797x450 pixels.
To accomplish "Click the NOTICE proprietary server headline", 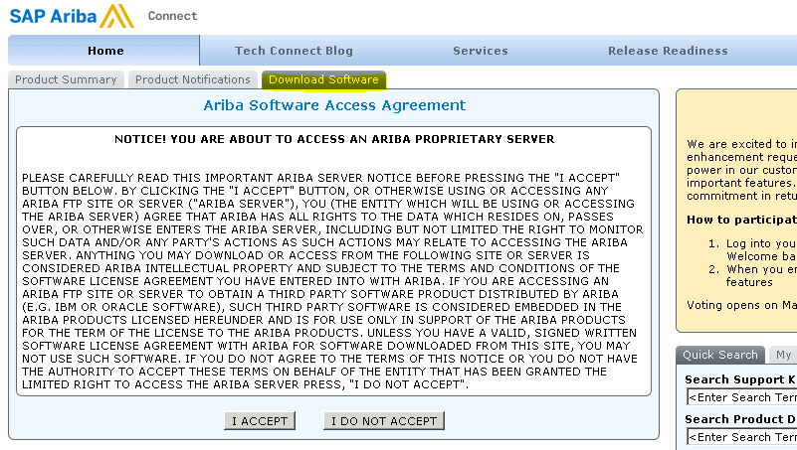I will click(334, 139).
